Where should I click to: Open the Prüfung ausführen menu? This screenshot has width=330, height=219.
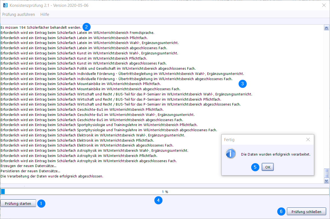click(x=18, y=14)
